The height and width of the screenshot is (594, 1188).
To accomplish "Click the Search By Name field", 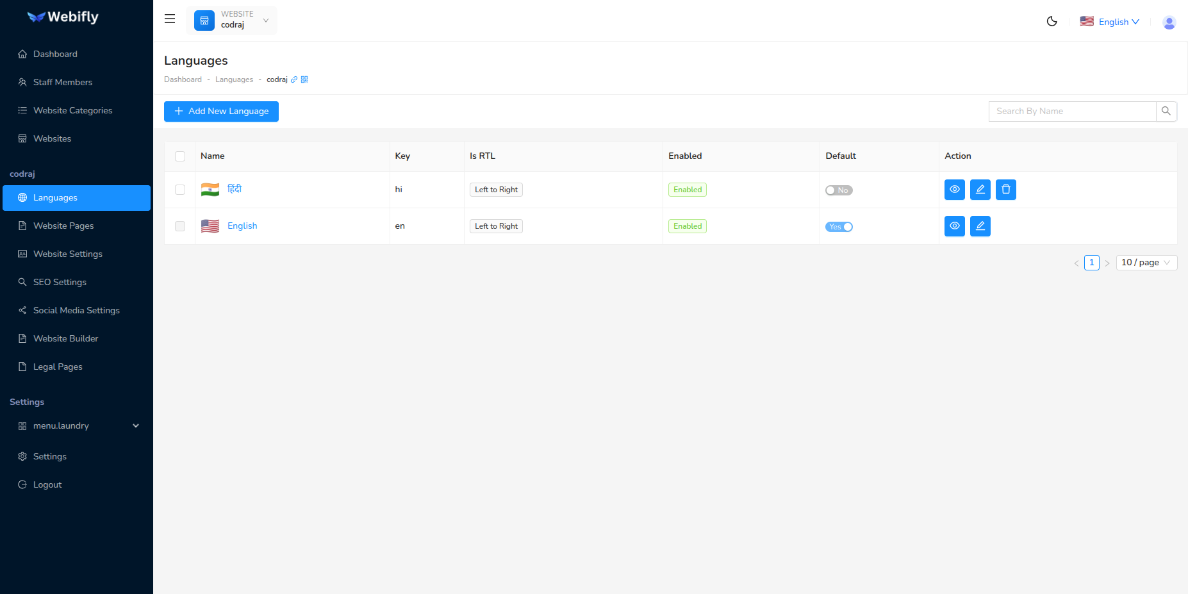I will pos(1071,111).
